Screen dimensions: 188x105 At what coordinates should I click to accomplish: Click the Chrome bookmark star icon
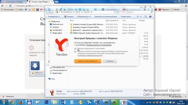pos(182,6)
